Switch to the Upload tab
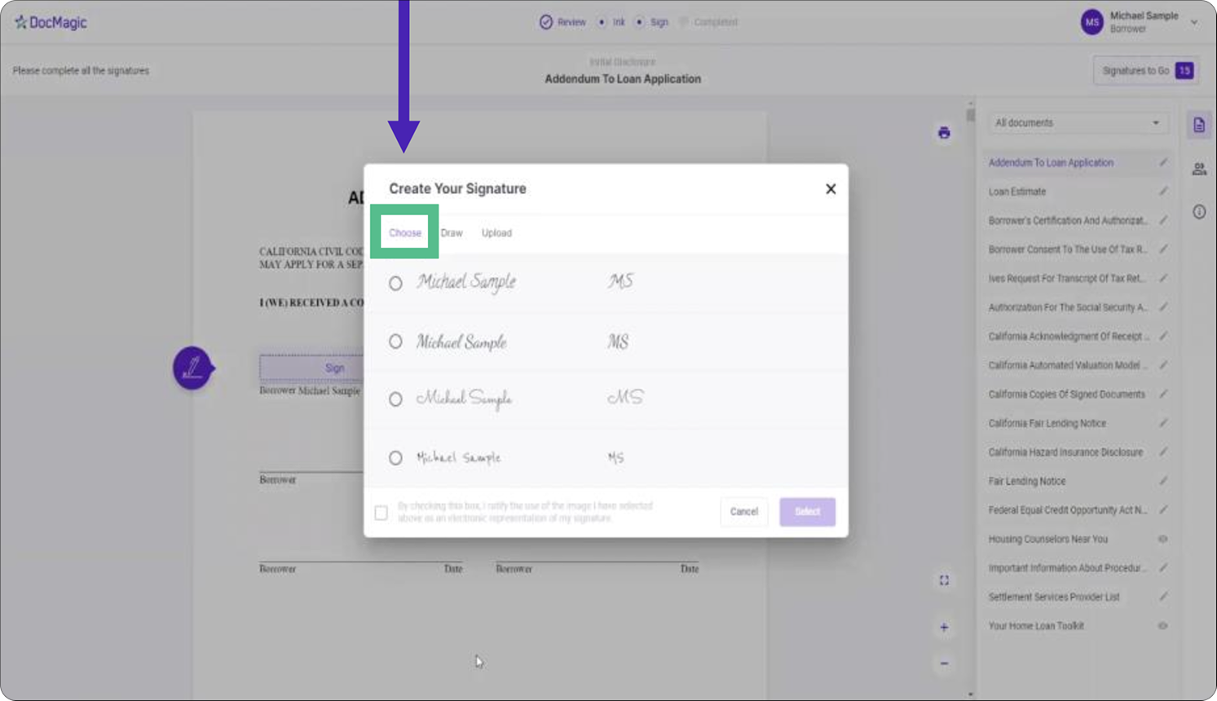1217x701 pixels. tap(496, 233)
